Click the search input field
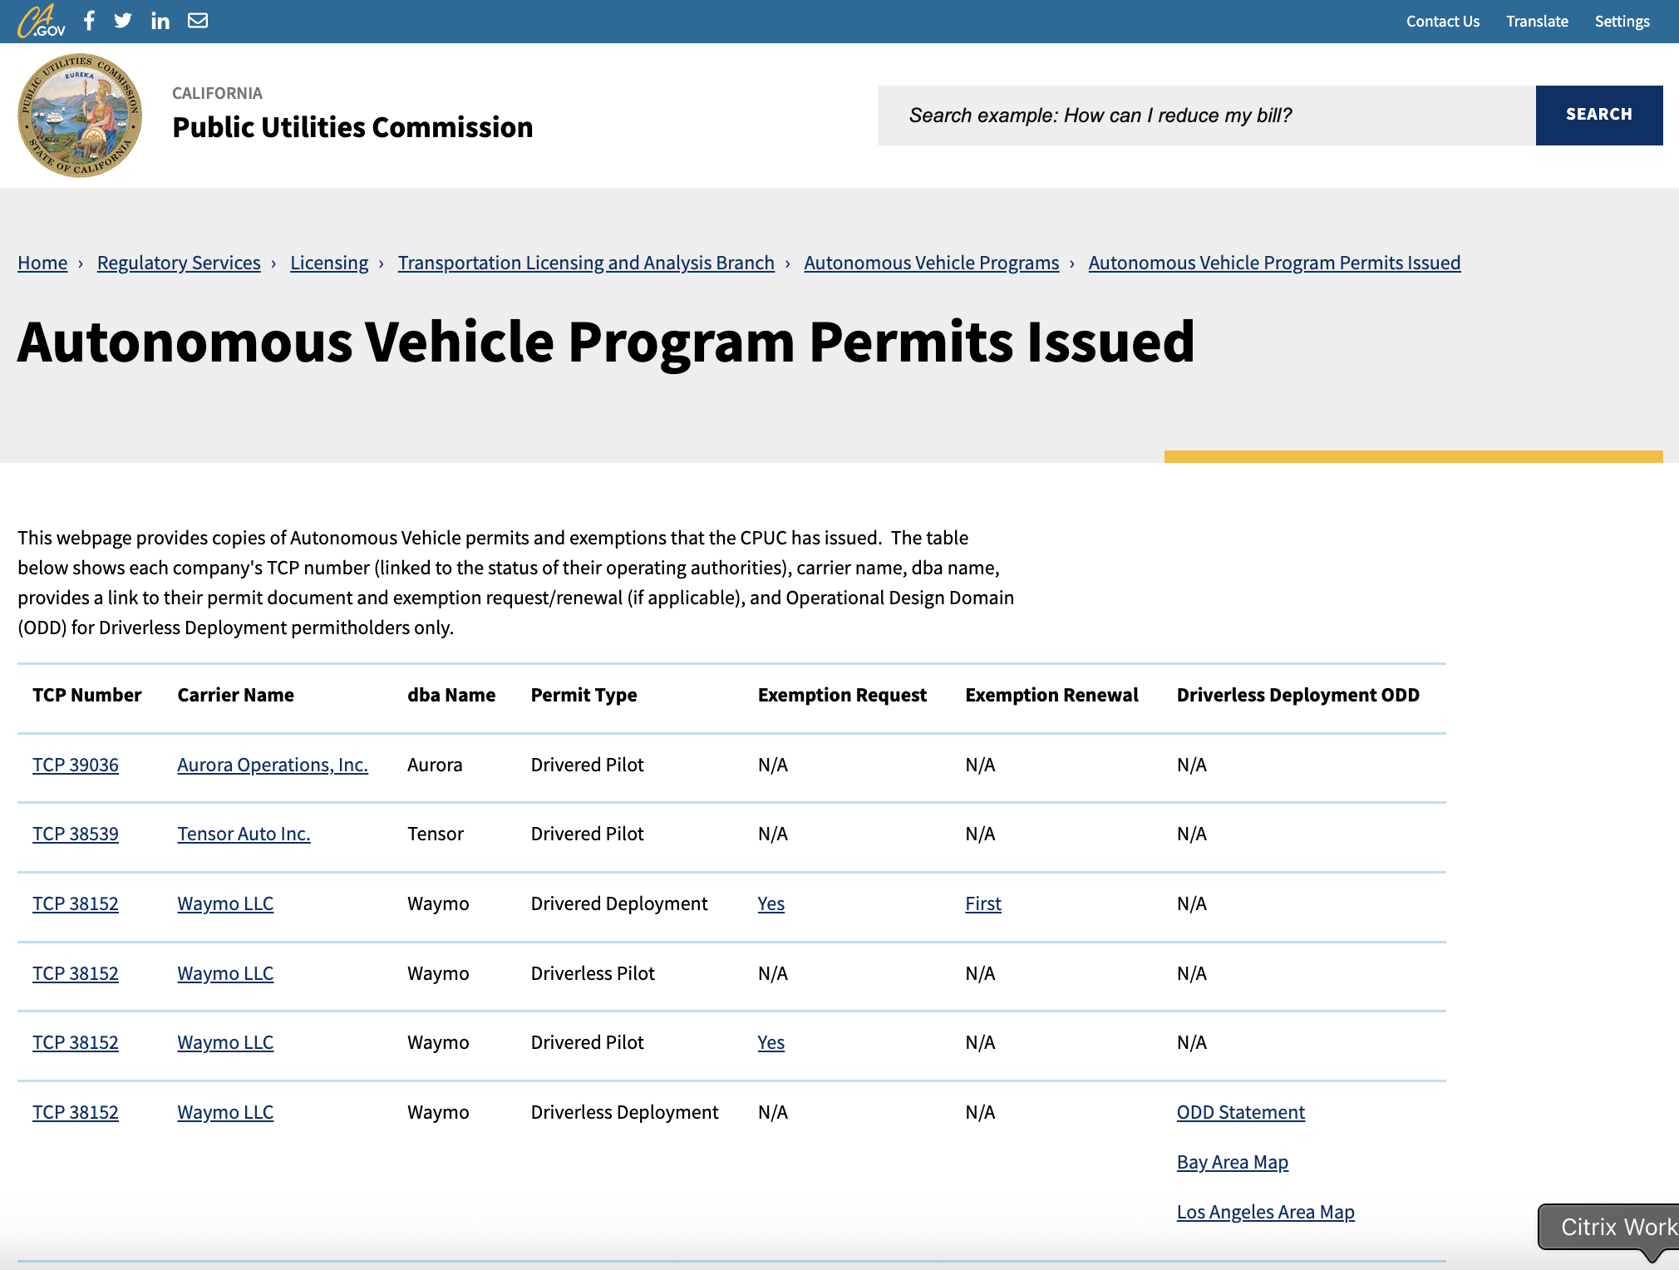Screen dimensions: 1679x1270 click(1205, 116)
